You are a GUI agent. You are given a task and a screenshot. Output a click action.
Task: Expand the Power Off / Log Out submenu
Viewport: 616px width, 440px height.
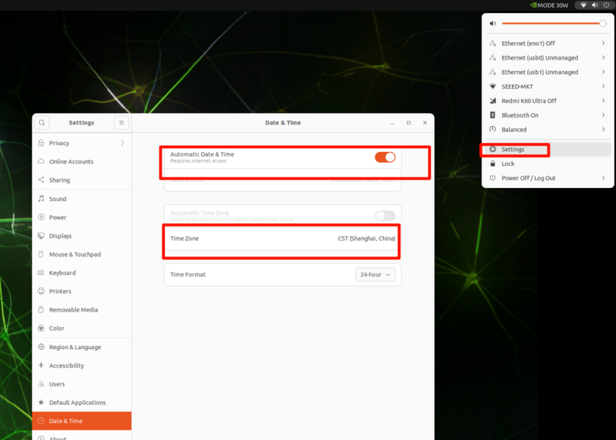(x=603, y=178)
